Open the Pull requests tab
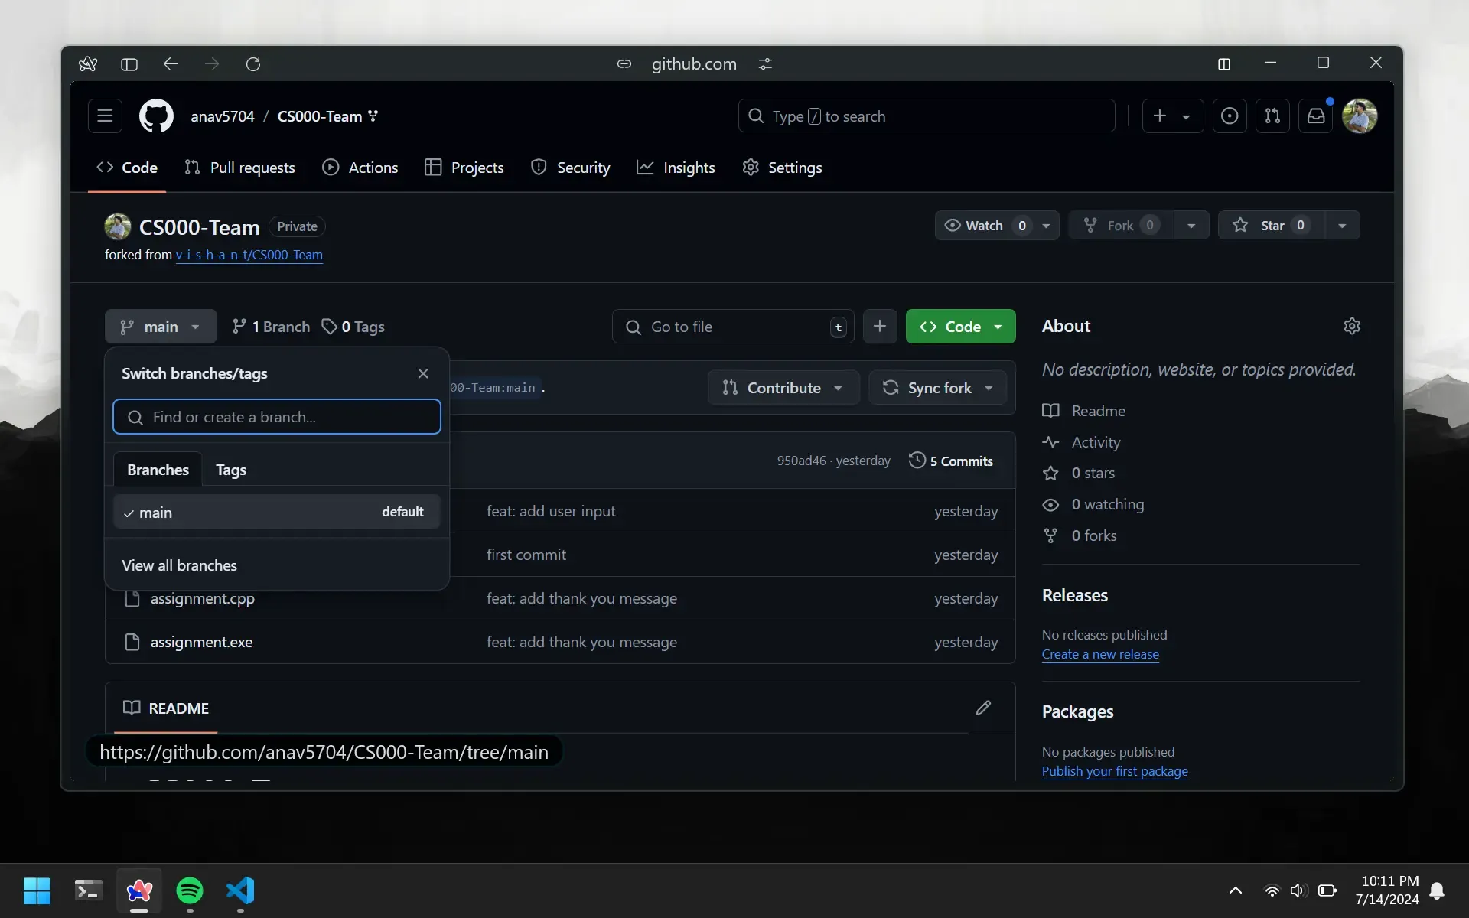The height and width of the screenshot is (918, 1469). pos(239,168)
